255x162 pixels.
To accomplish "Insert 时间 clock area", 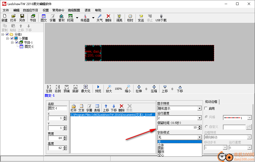I will (x=70, y=18).
